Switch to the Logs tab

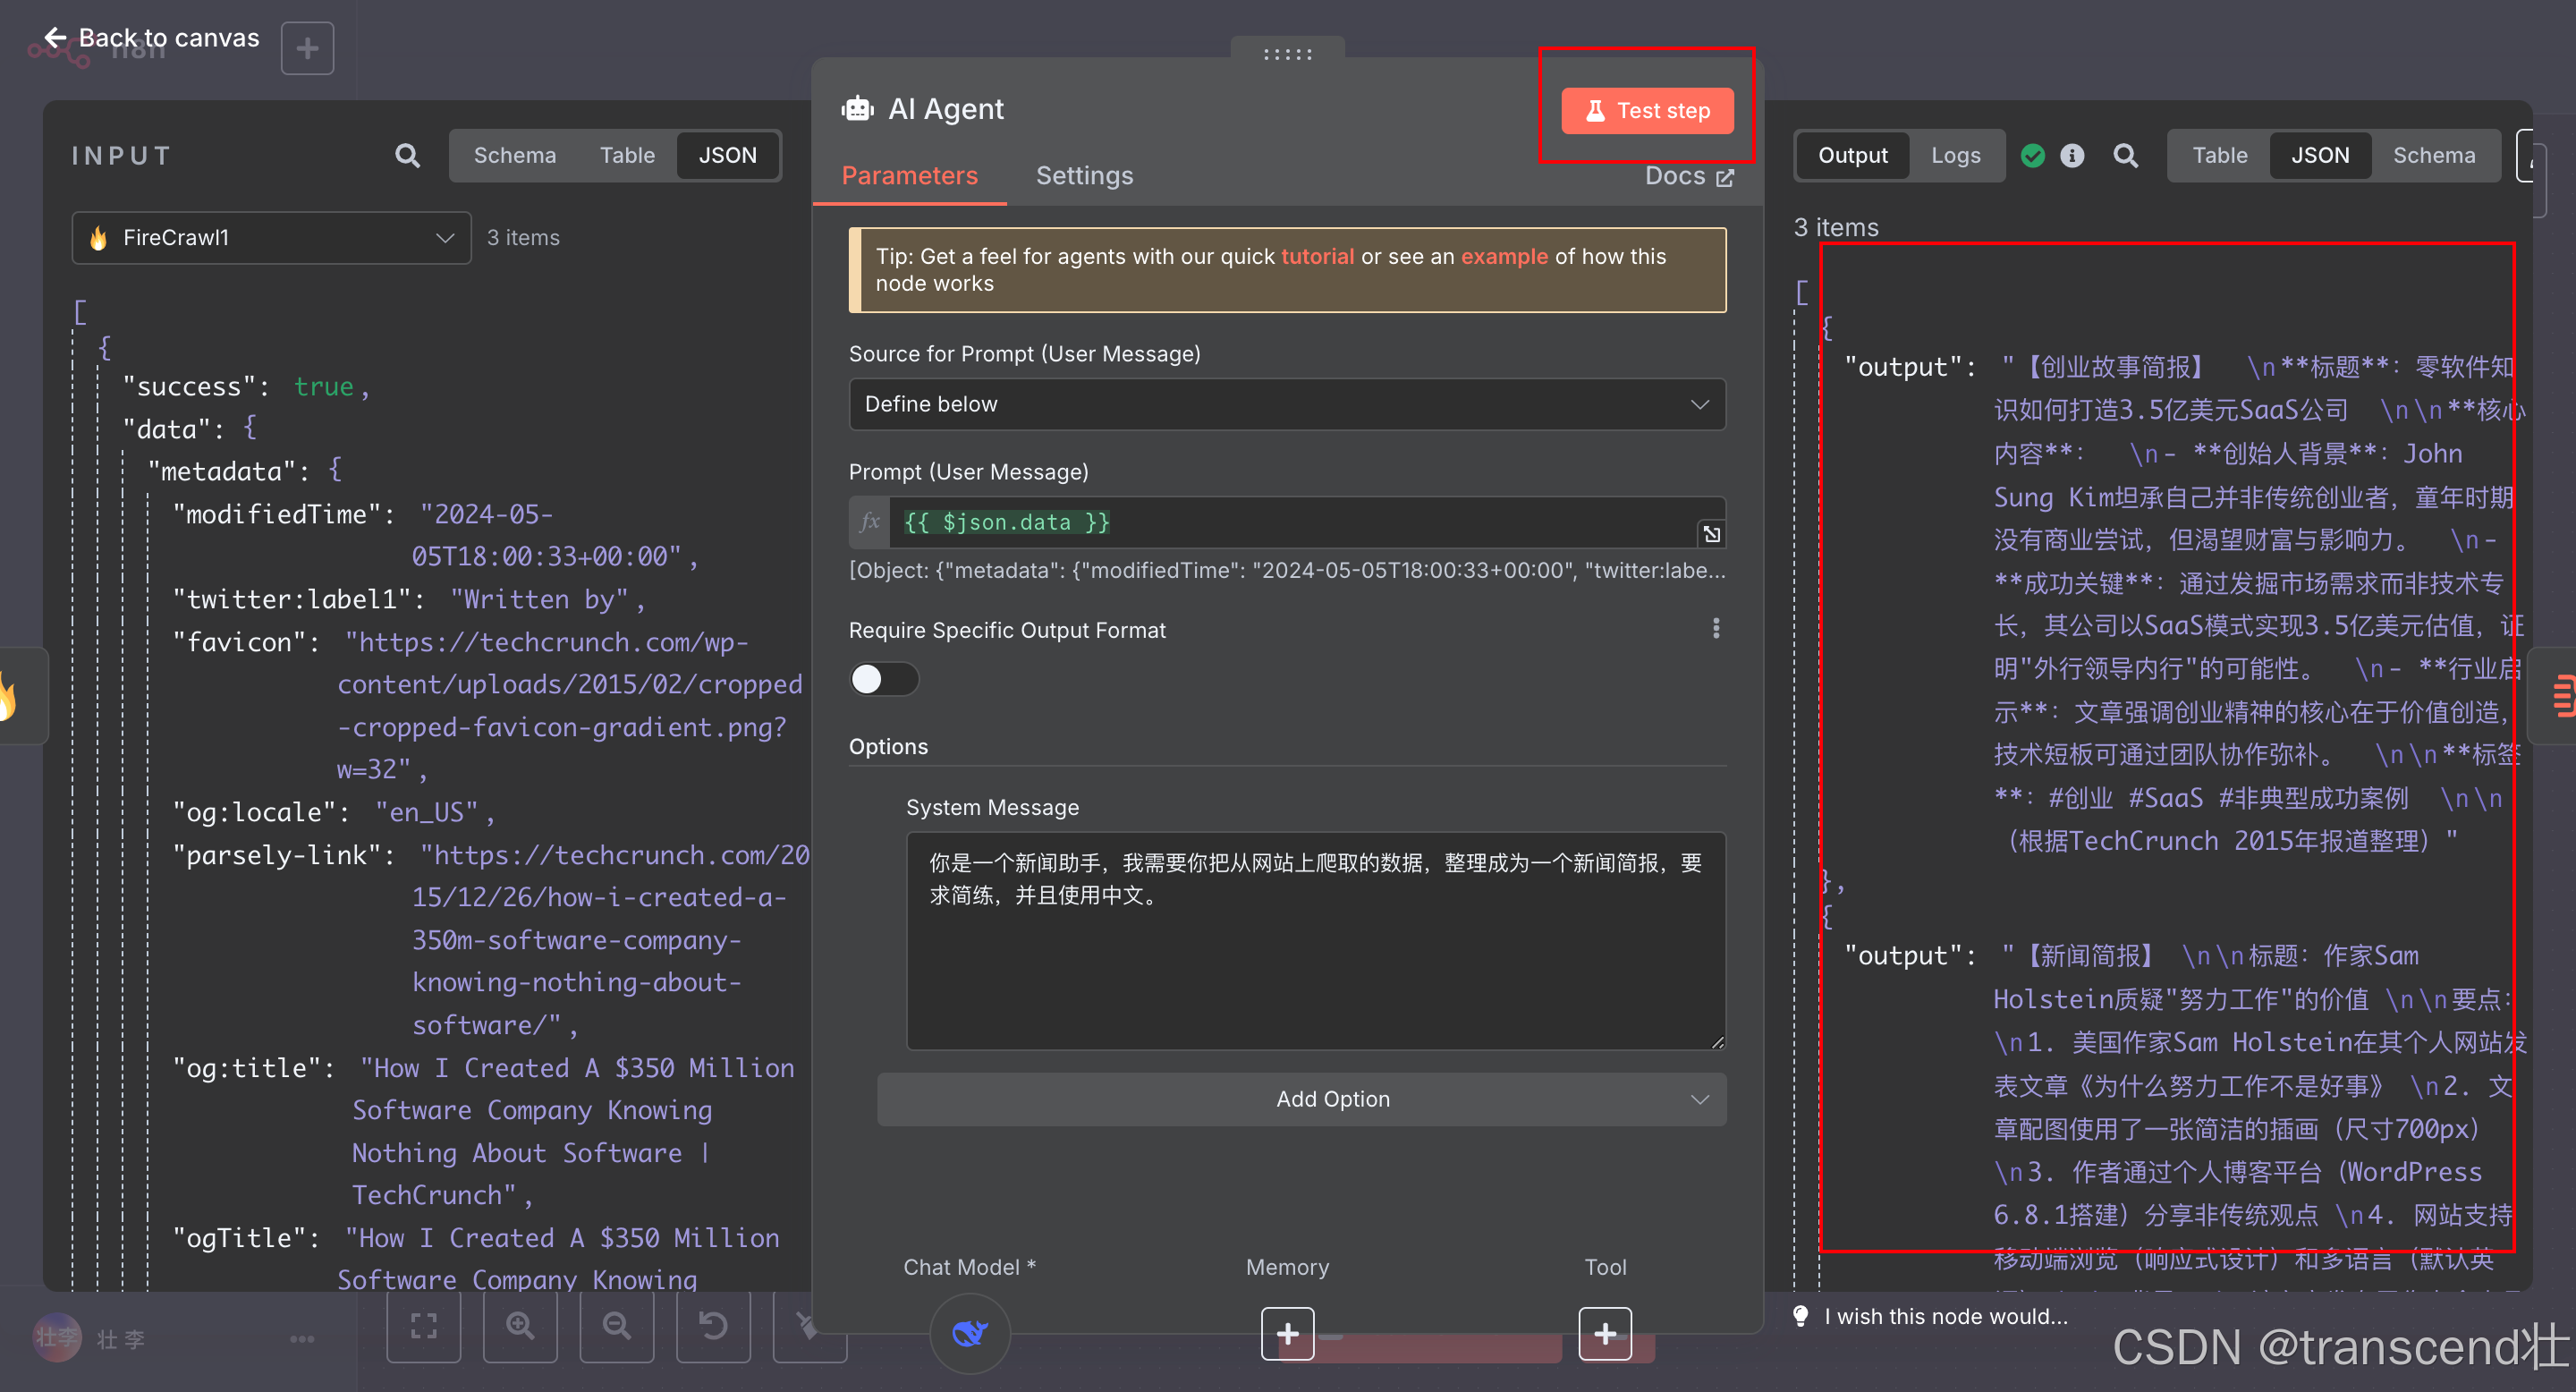[1955, 155]
